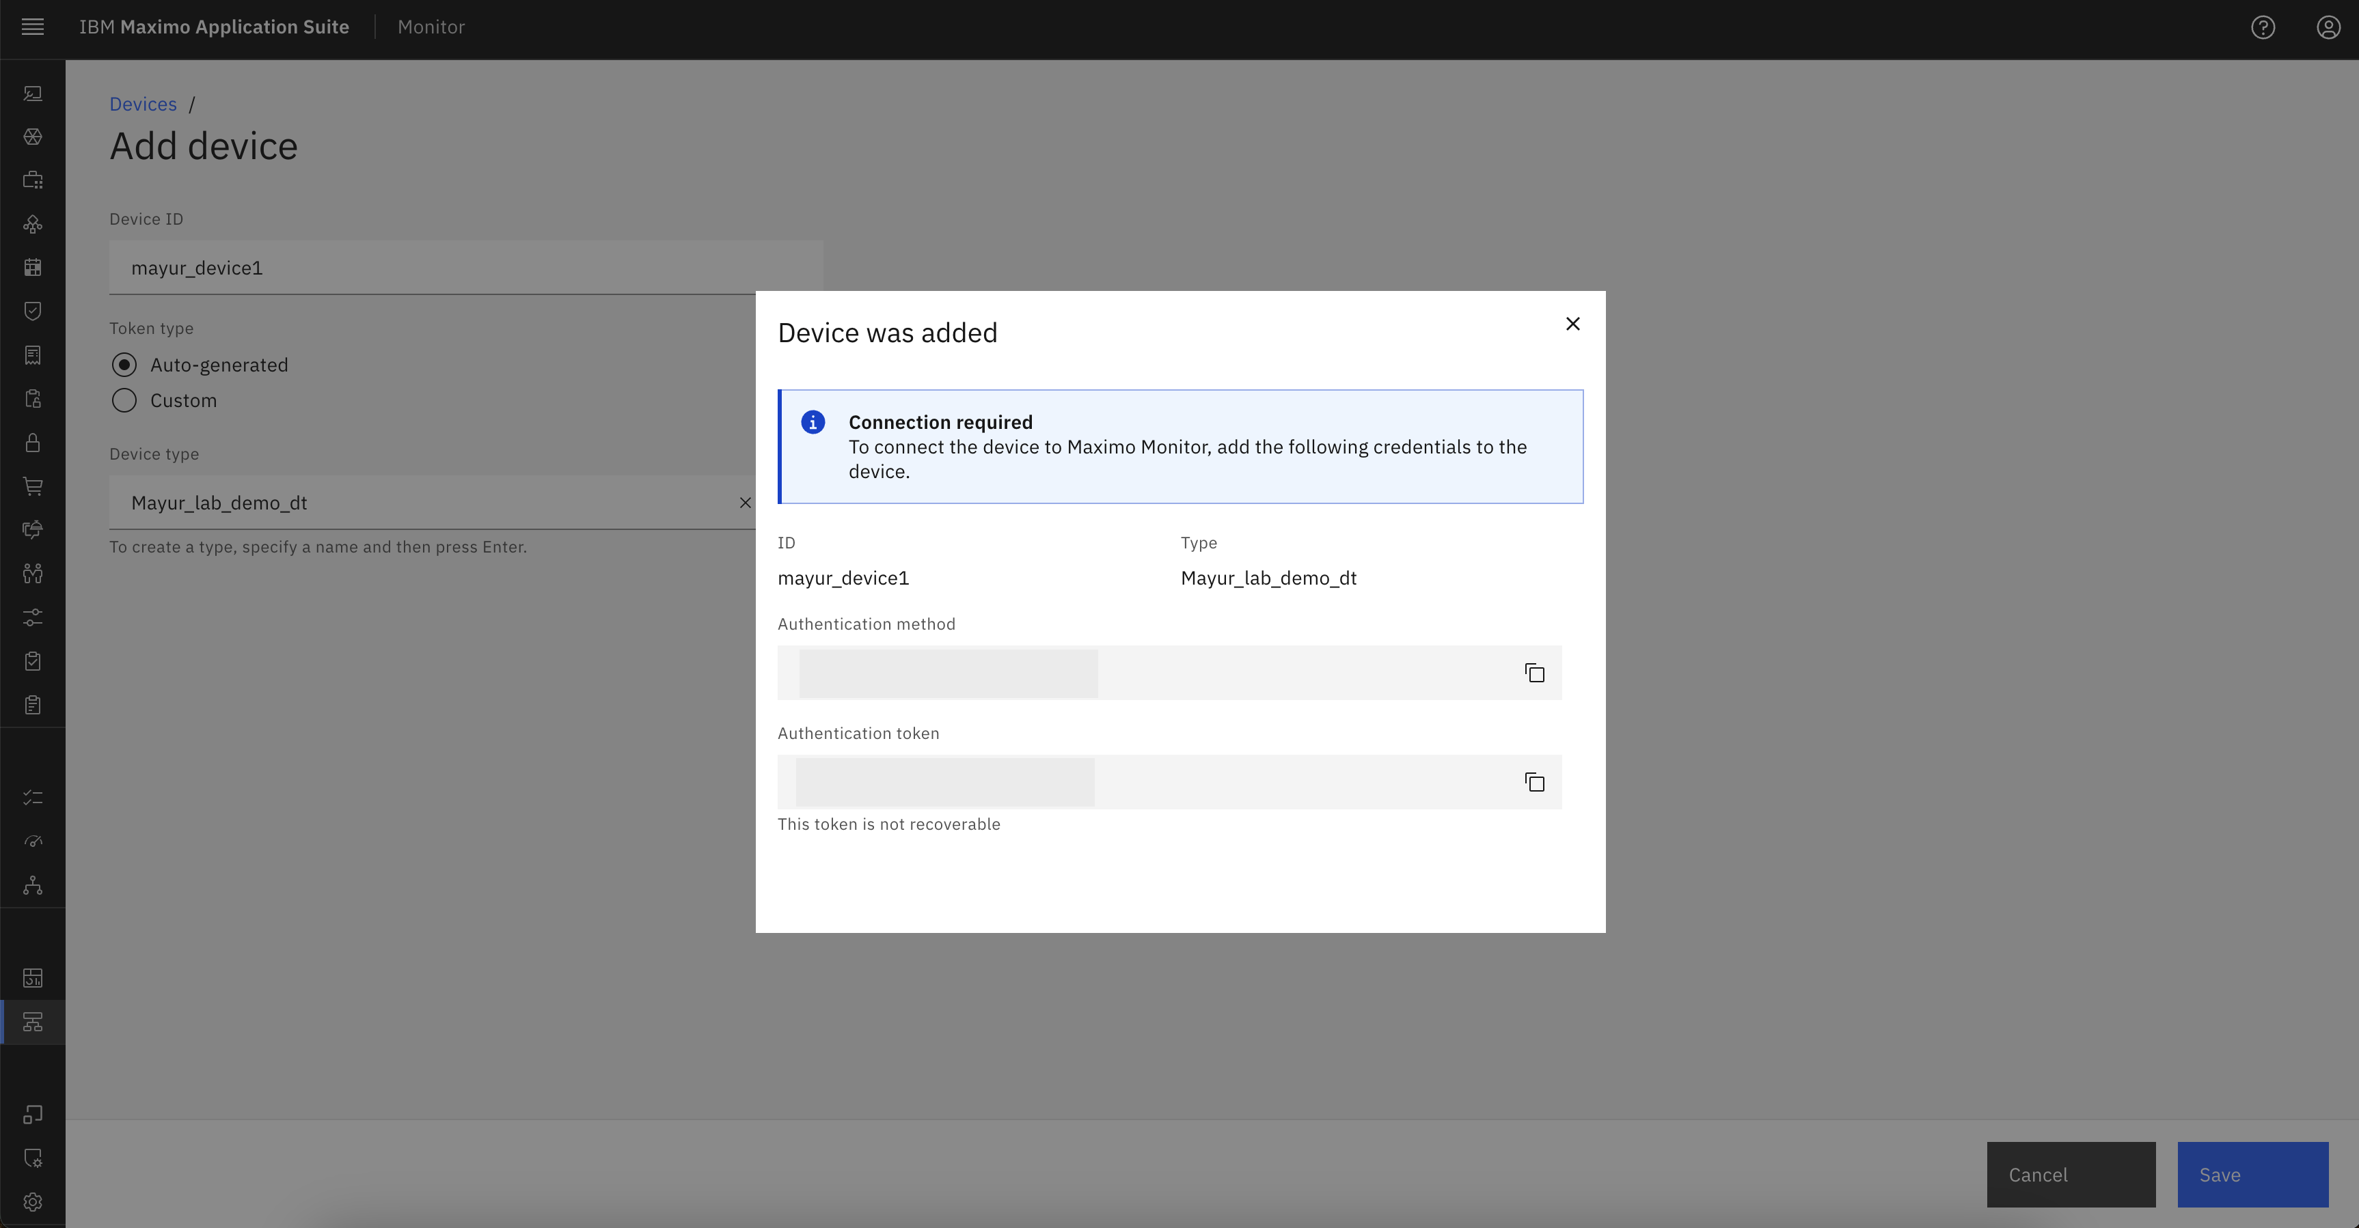The height and width of the screenshot is (1228, 2359).
Task: Click the Save button
Action: [2253, 1175]
